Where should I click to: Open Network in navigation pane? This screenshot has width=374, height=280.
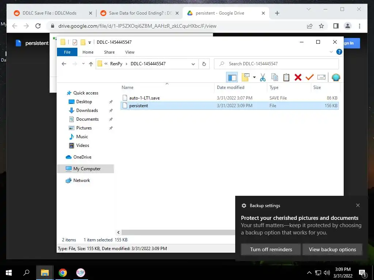81,180
